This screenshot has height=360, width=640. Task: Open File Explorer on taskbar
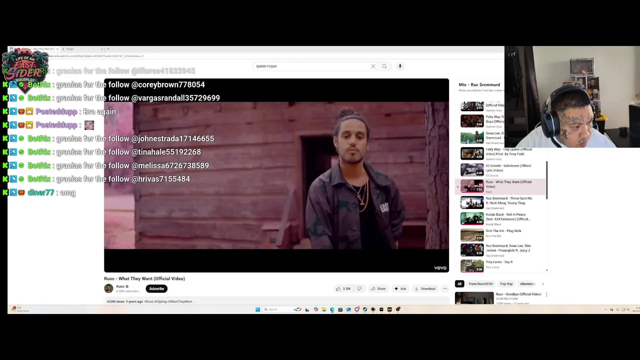tap(324, 309)
